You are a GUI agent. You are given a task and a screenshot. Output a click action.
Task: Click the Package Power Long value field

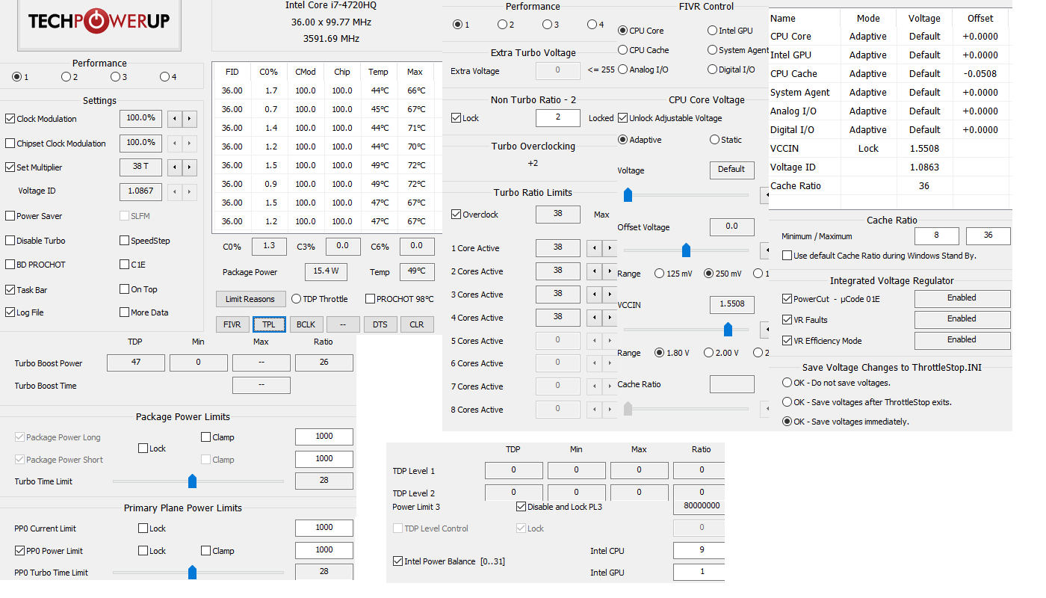(324, 437)
